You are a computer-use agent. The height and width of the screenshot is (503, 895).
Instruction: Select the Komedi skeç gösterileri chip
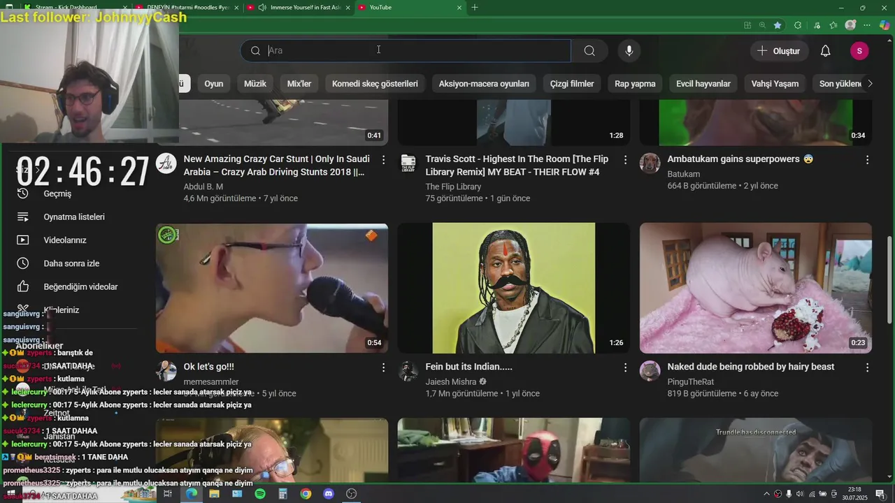point(375,84)
